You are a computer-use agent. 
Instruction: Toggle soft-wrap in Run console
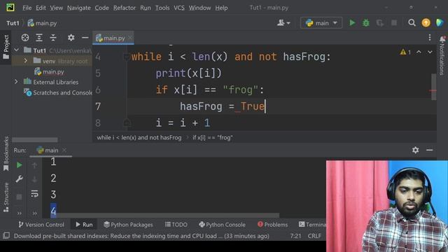pyautogui.click(x=34, y=194)
